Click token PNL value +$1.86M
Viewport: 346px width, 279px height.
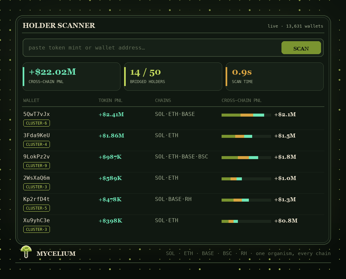pyautogui.click(x=111, y=136)
